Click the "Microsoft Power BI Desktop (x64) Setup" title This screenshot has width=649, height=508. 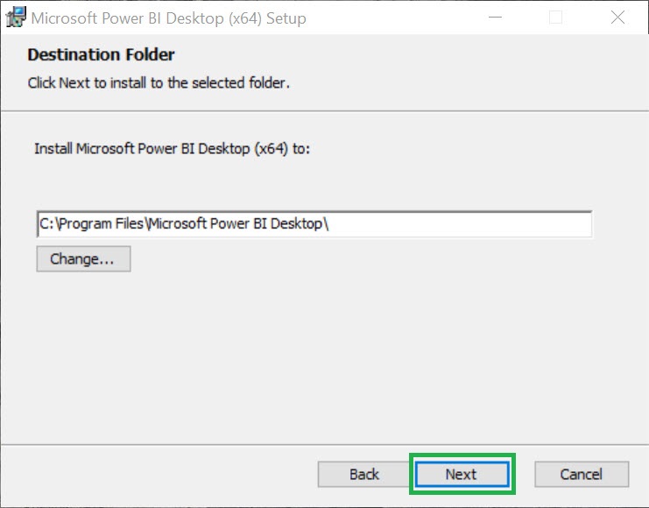169,18
